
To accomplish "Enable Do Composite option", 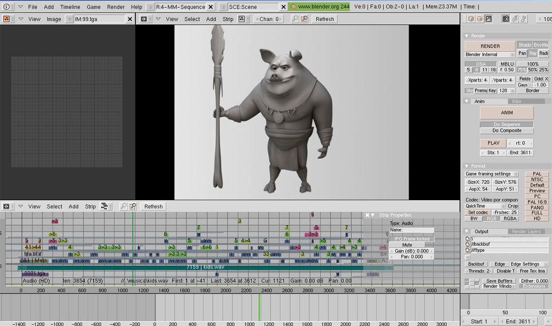I will (507, 131).
